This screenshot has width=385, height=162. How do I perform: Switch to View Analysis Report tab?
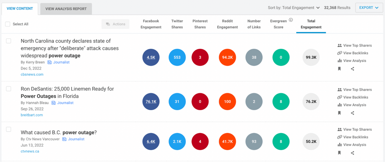(66, 9)
